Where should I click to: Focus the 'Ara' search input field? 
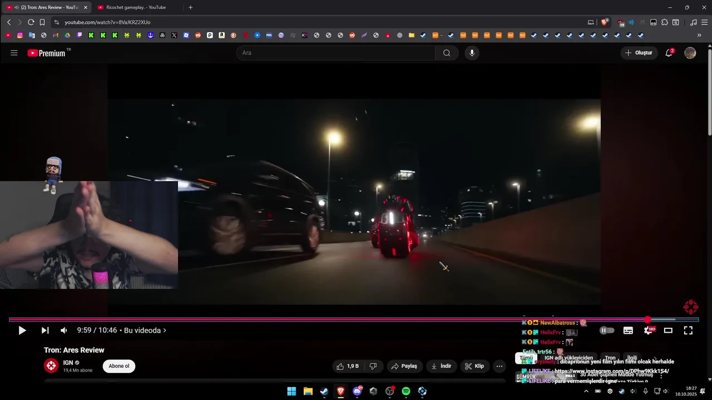[336, 53]
